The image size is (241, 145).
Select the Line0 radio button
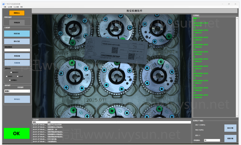tap(17, 76)
